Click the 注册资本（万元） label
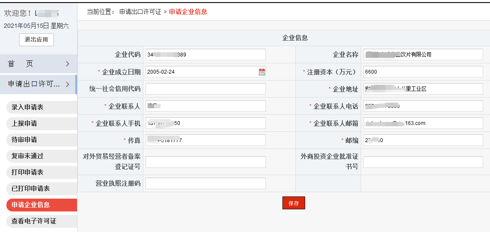The image size is (490, 232). [x=333, y=71]
